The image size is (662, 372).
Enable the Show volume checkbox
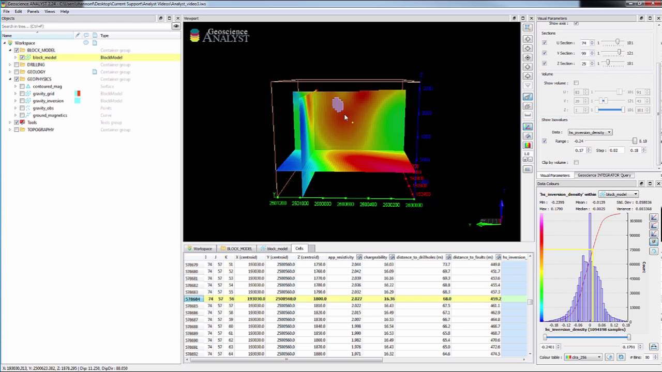pyautogui.click(x=576, y=83)
